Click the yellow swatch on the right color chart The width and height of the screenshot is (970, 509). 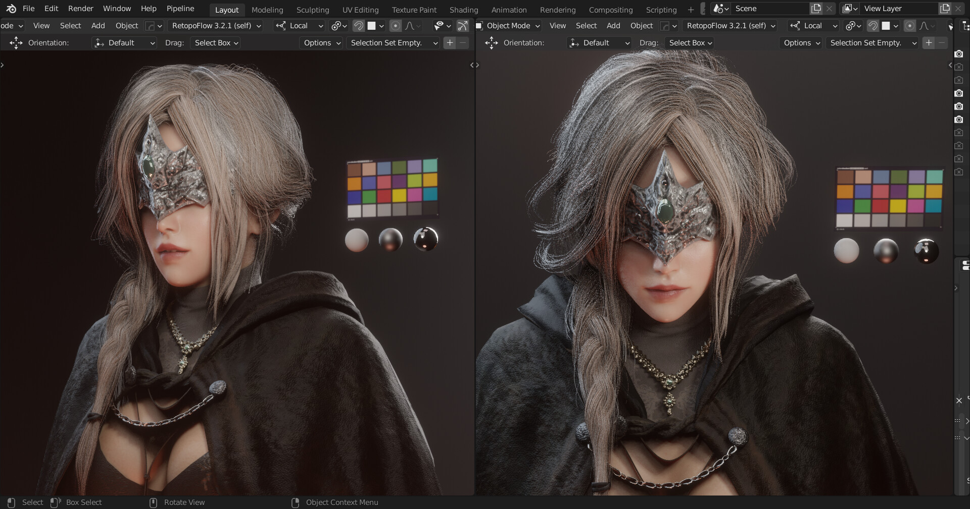tap(898, 206)
